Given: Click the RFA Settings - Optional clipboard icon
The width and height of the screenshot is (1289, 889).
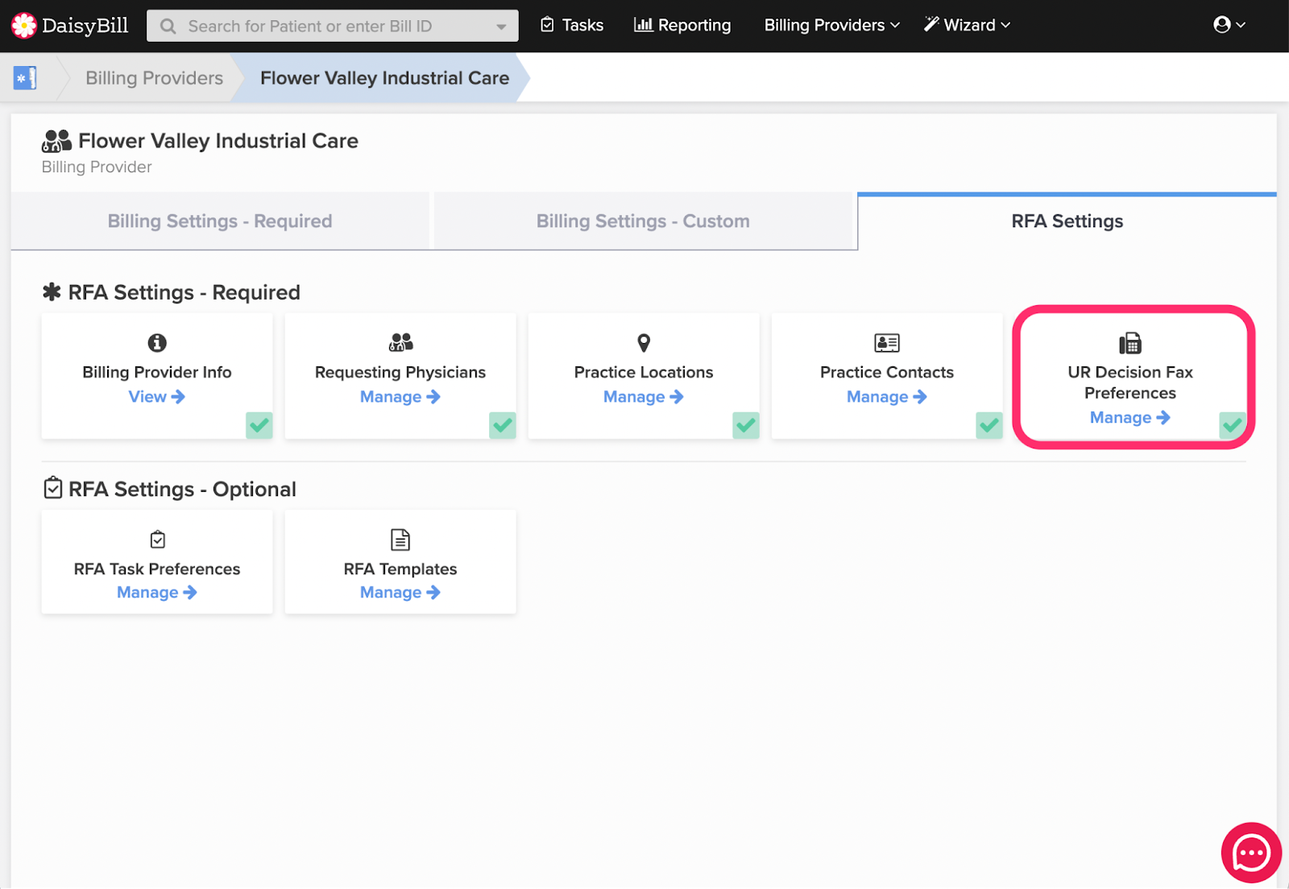Looking at the screenshot, I should coord(52,488).
